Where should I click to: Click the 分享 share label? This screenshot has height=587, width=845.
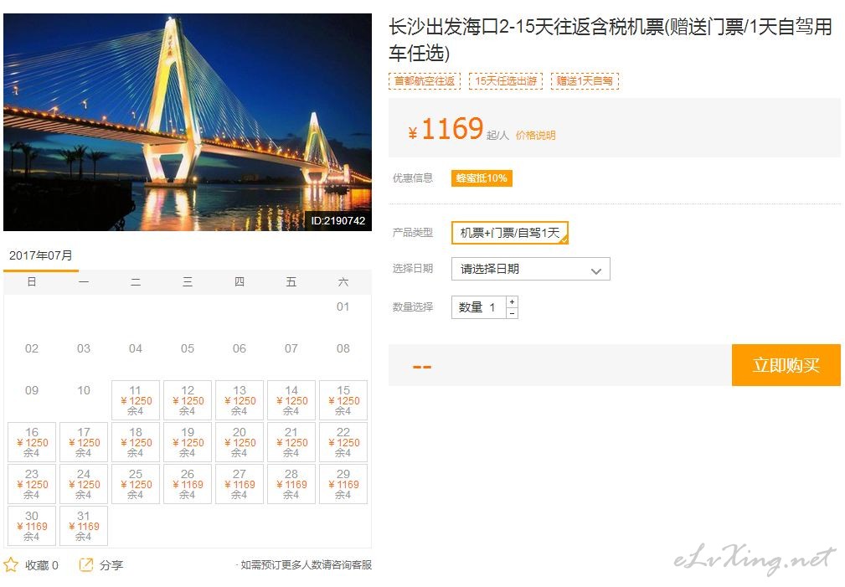(x=111, y=565)
